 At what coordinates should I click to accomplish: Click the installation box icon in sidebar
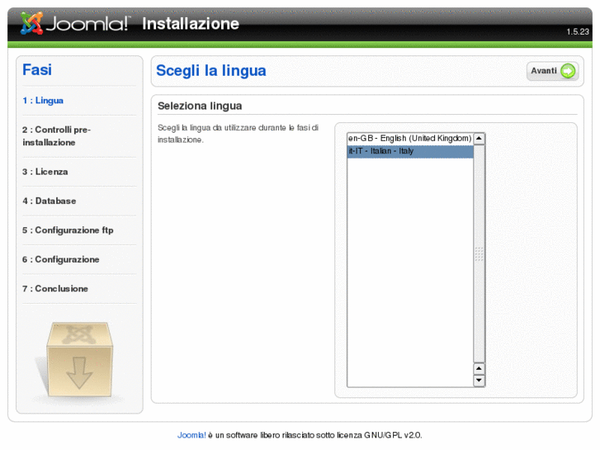tap(79, 359)
